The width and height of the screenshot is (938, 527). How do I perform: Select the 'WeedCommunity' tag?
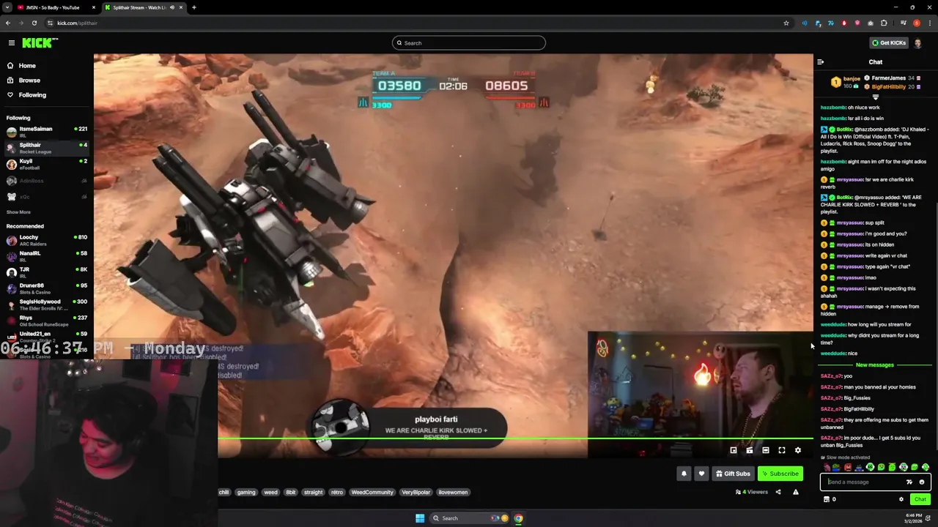[x=372, y=493]
